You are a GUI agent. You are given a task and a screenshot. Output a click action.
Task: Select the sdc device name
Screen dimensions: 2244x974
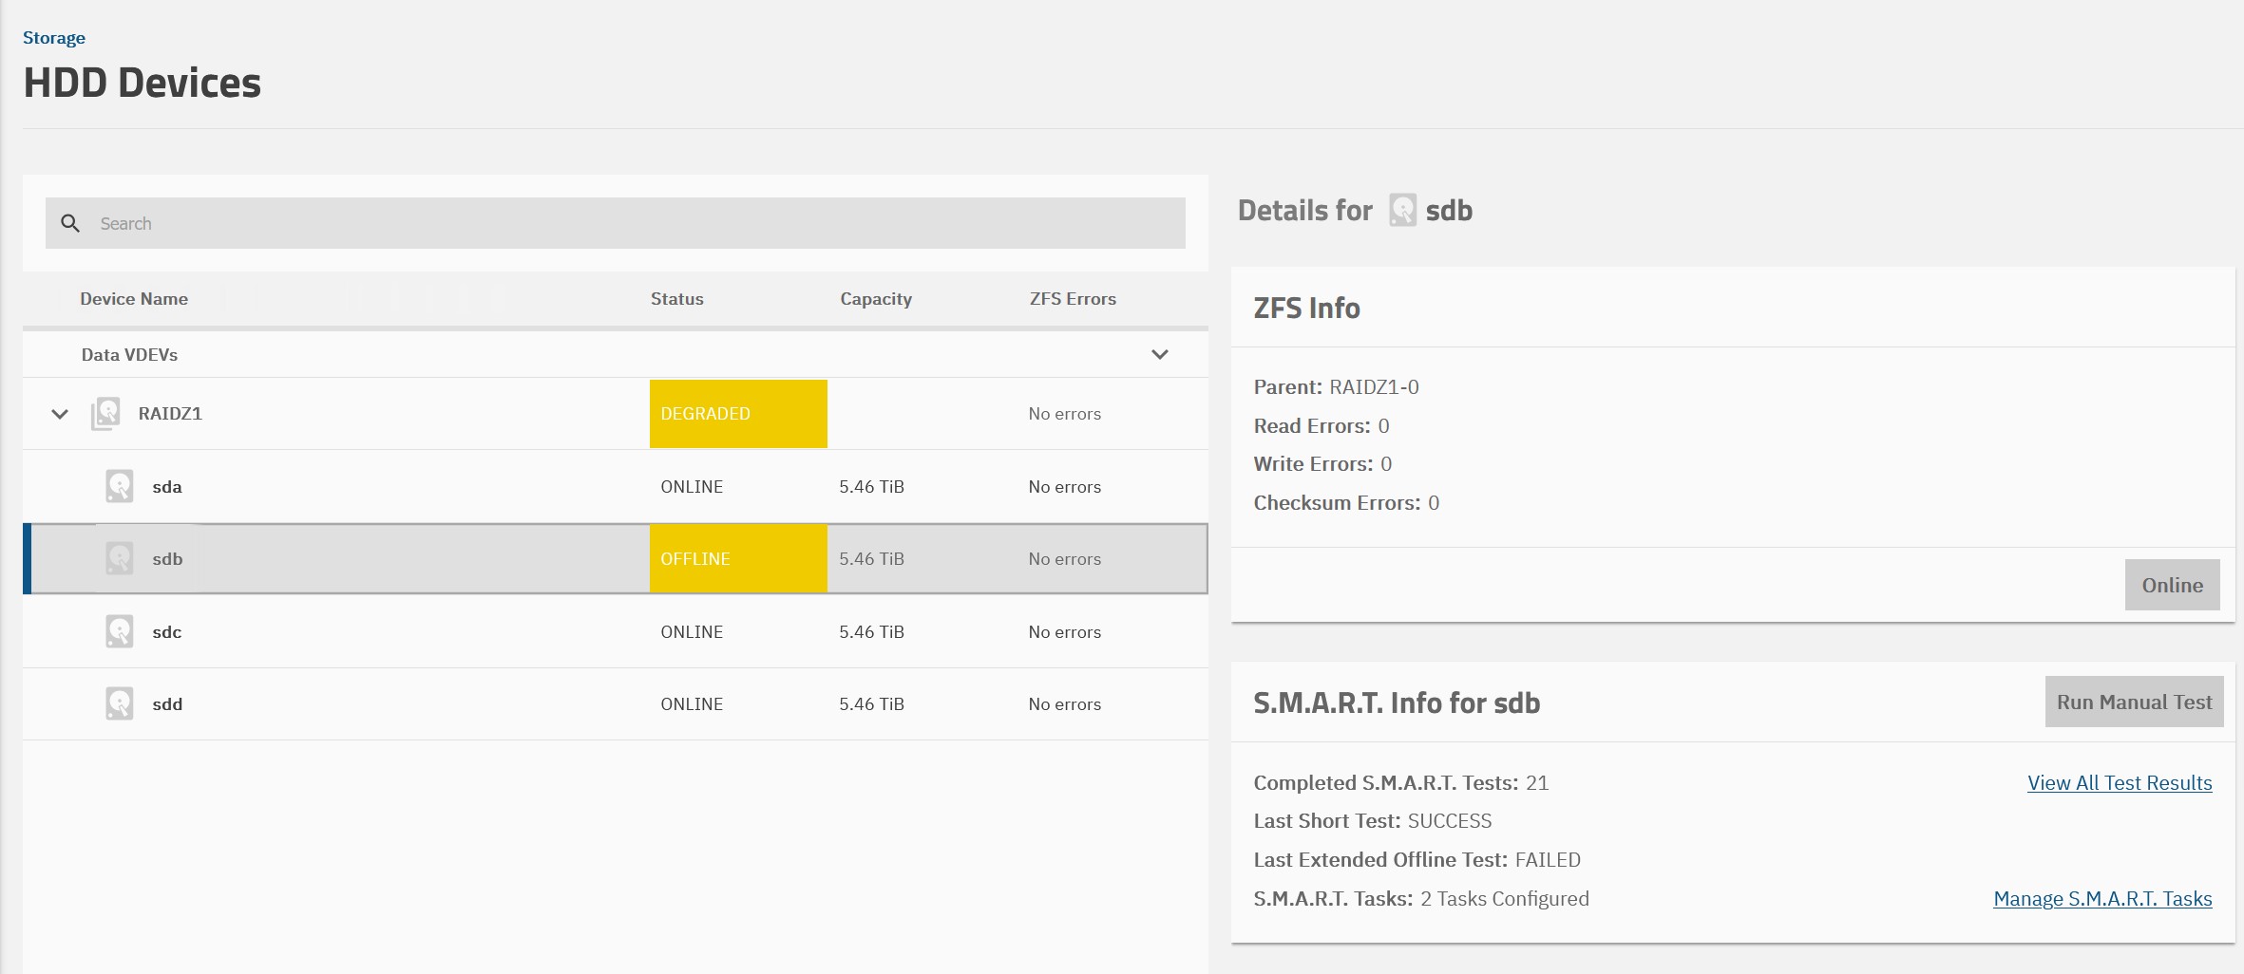point(167,632)
